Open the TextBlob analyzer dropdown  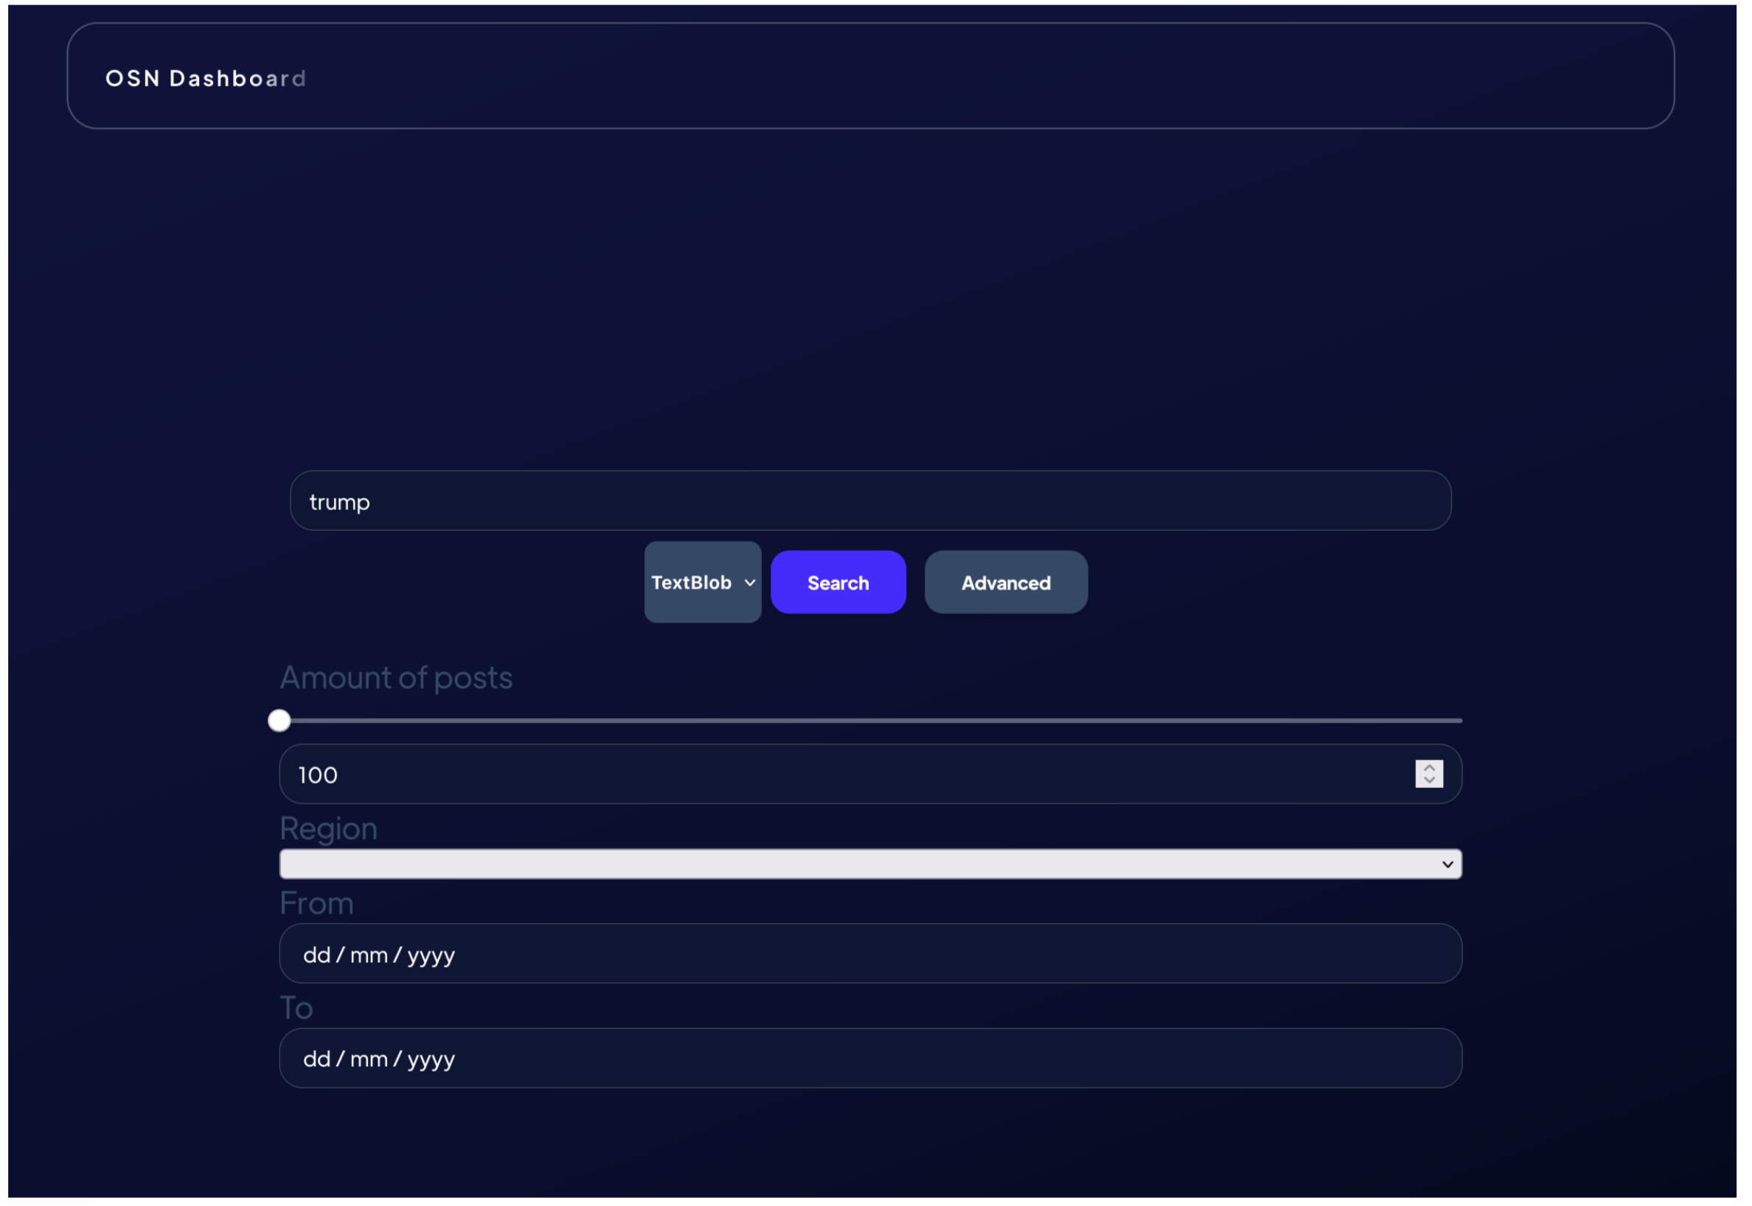click(701, 582)
